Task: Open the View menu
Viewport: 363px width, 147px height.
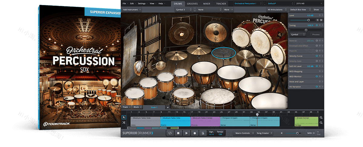Action: pos(152,4)
